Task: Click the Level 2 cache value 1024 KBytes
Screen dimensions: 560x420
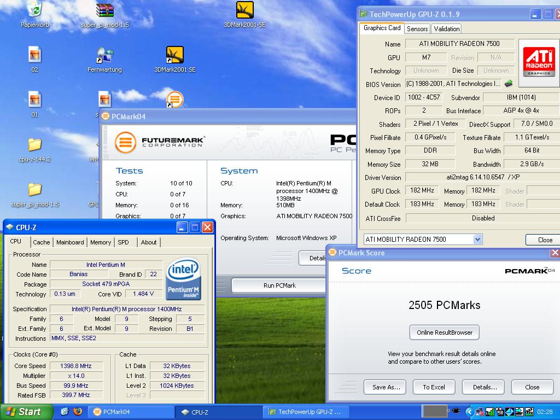Action: (x=177, y=386)
